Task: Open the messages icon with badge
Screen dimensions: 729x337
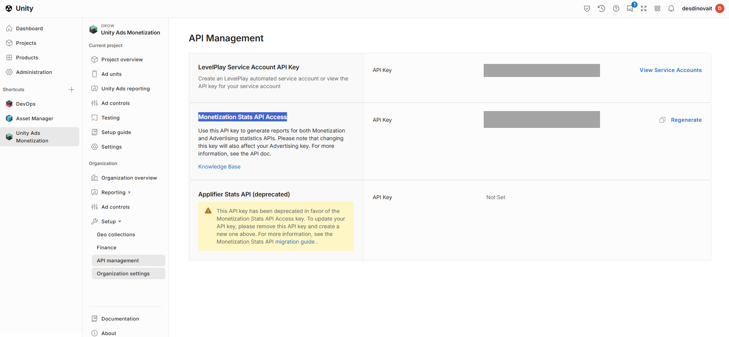Action: 630,8
